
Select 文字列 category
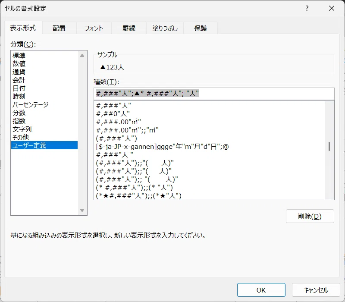[44, 129]
